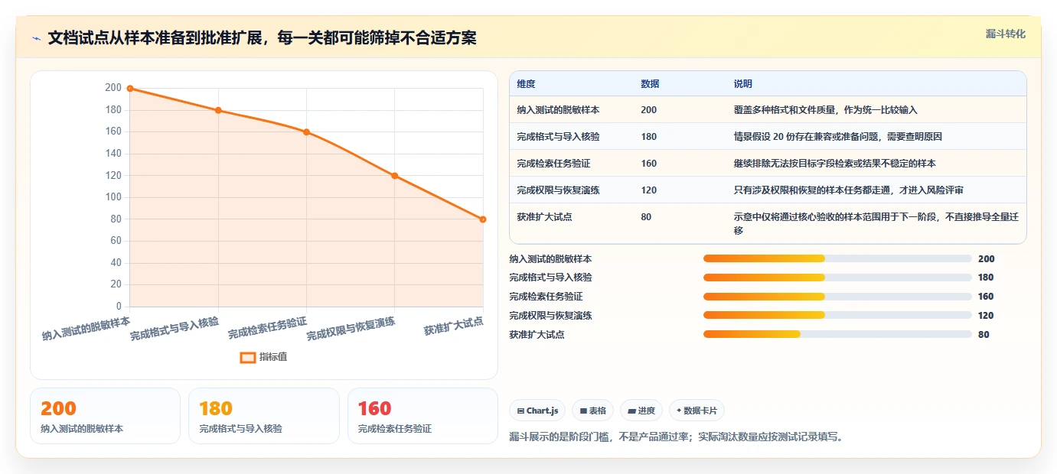Screen dimensions: 1057x474
Task: Open the red 160 stat card
Action: click(422, 416)
